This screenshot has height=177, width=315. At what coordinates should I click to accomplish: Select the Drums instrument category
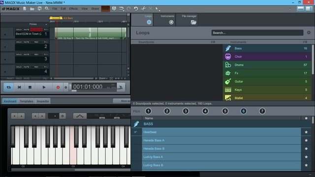pyautogui.click(x=267, y=65)
